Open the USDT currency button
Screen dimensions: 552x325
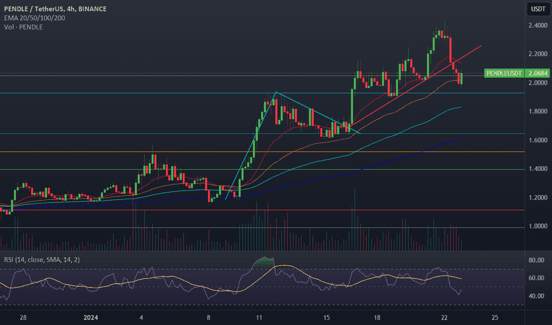tap(538, 9)
